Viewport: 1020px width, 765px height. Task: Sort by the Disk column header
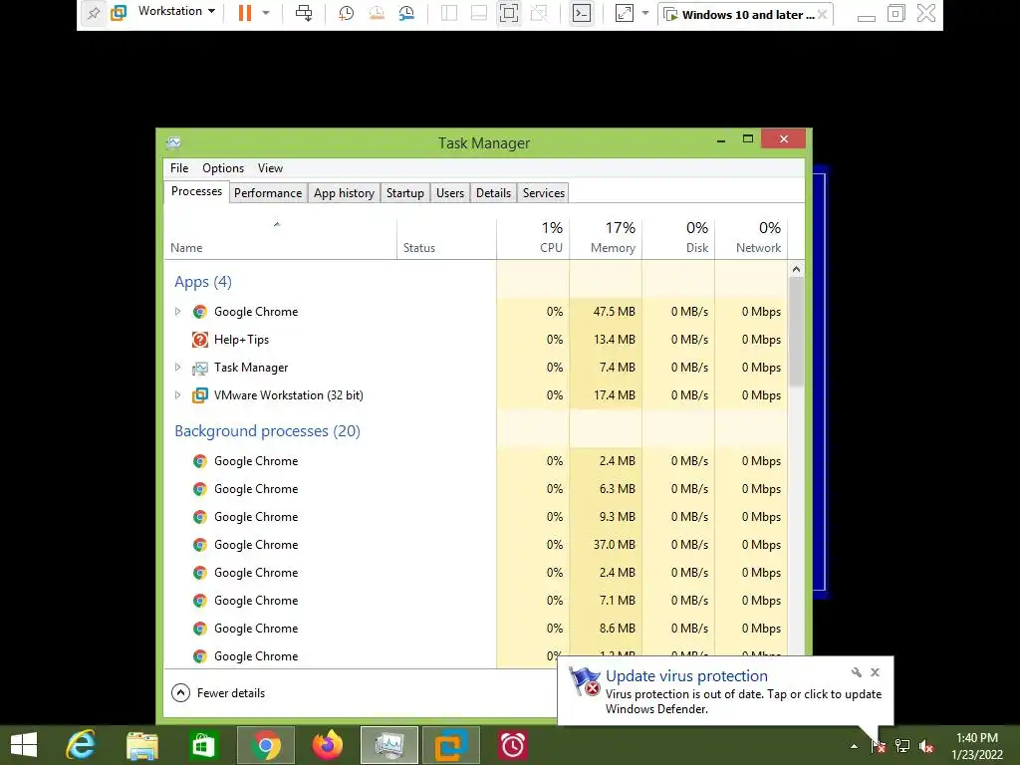pos(678,239)
